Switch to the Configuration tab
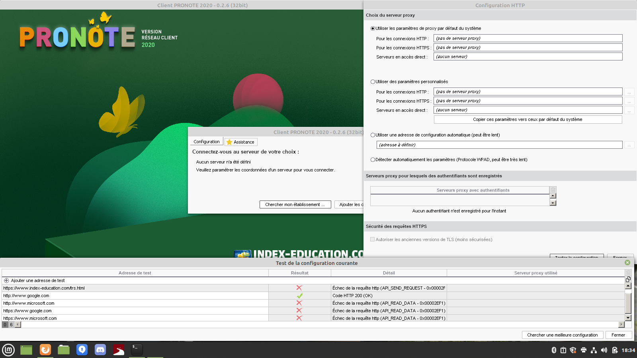637x358 pixels. [x=207, y=142]
